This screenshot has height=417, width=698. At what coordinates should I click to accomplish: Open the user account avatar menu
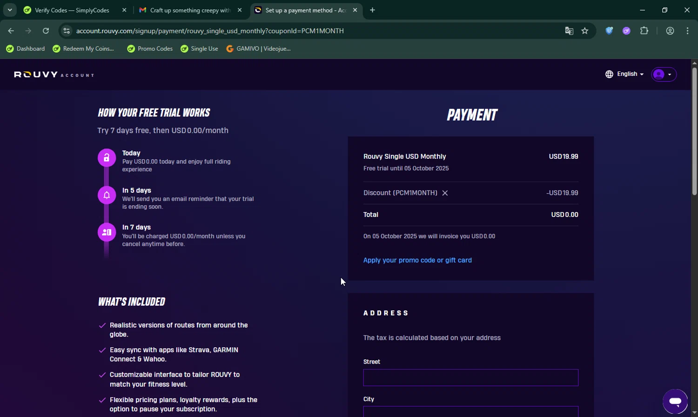[x=664, y=74]
